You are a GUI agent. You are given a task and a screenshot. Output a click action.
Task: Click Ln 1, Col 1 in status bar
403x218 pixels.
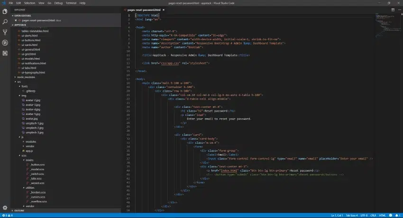click(337, 216)
